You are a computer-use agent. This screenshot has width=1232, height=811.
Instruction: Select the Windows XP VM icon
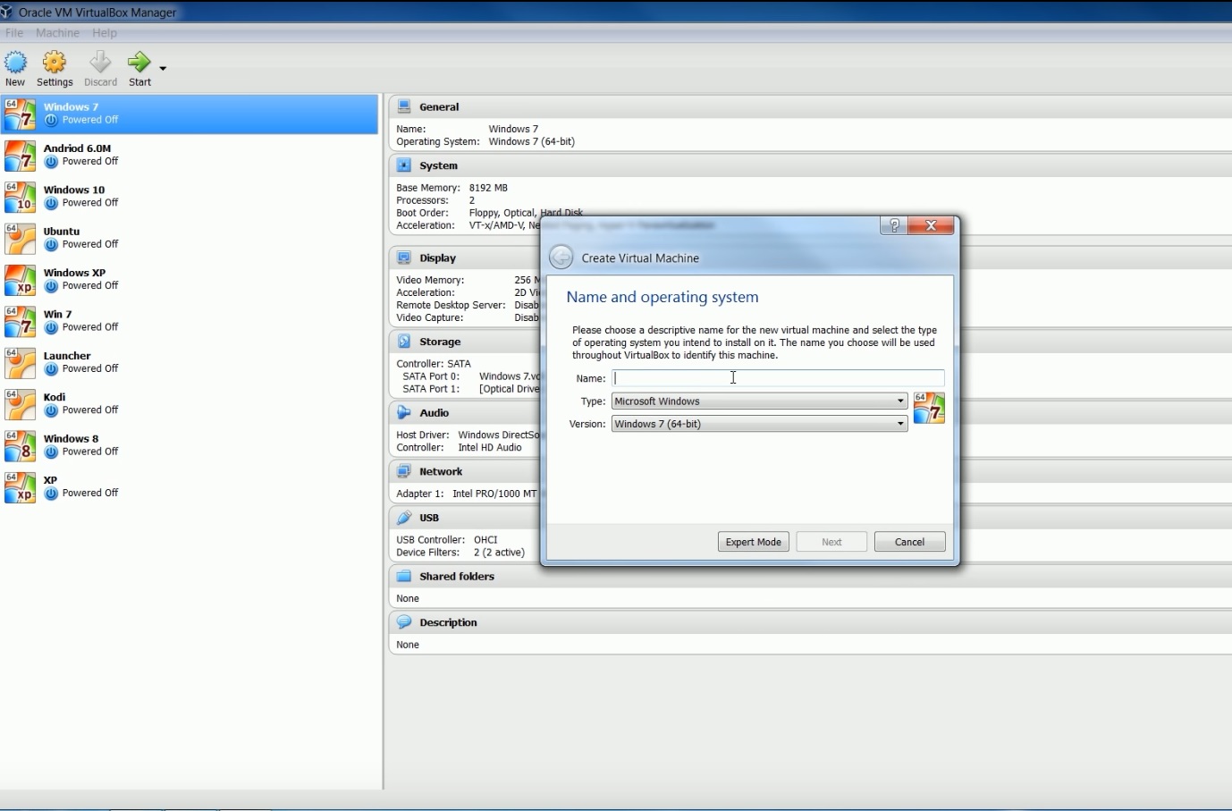(x=20, y=280)
